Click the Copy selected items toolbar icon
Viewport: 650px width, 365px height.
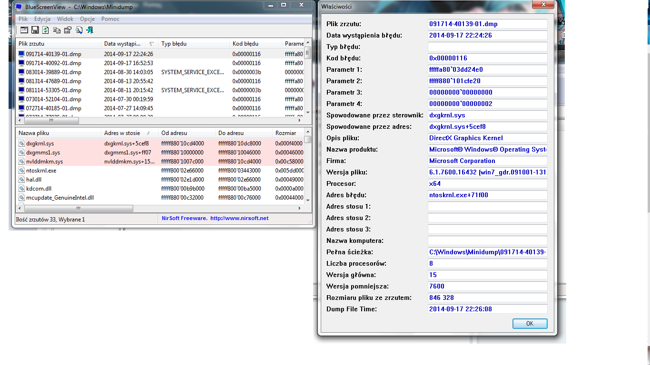(57, 30)
